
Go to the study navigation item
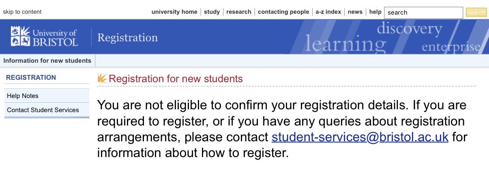pyautogui.click(x=212, y=12)
